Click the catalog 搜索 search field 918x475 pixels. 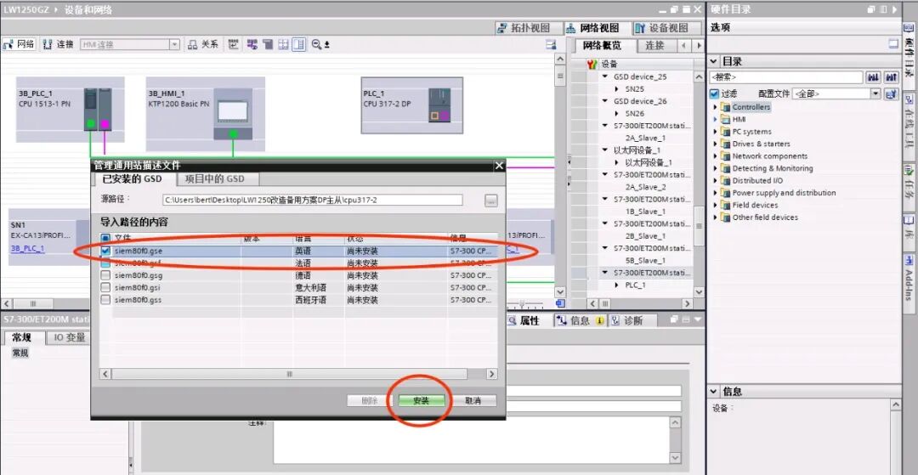pos(786,77)
